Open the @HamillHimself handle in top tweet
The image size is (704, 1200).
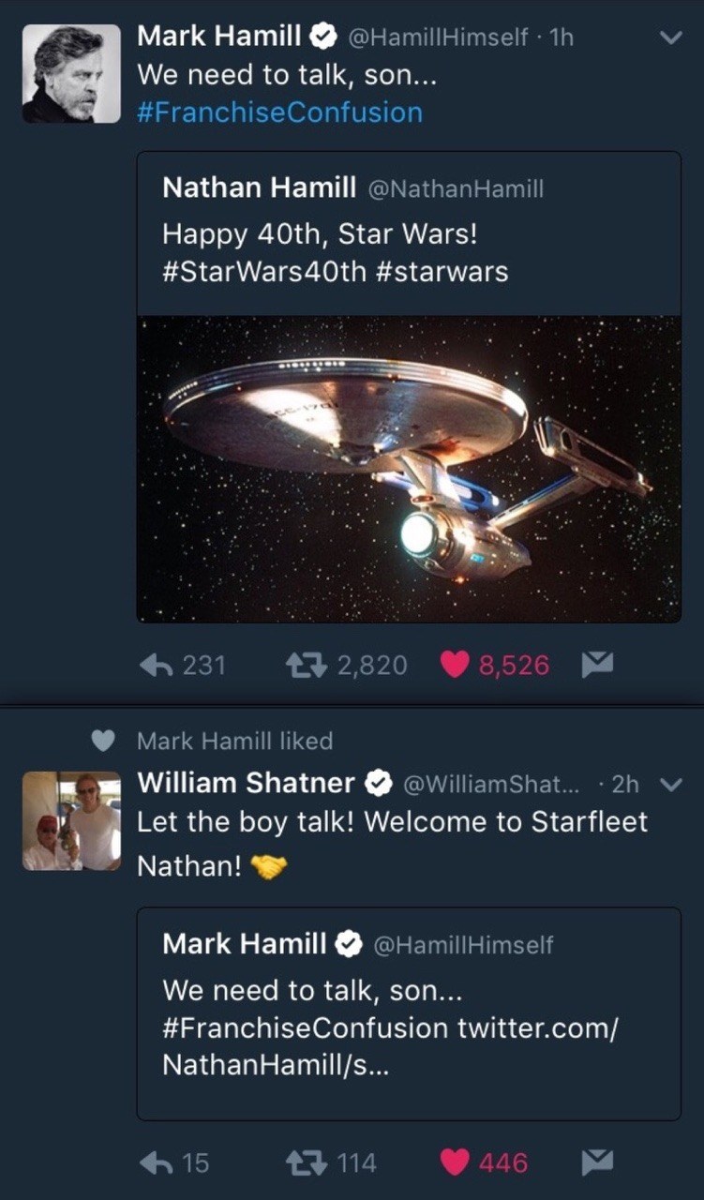pyautogui.click(x=438, y=37)
